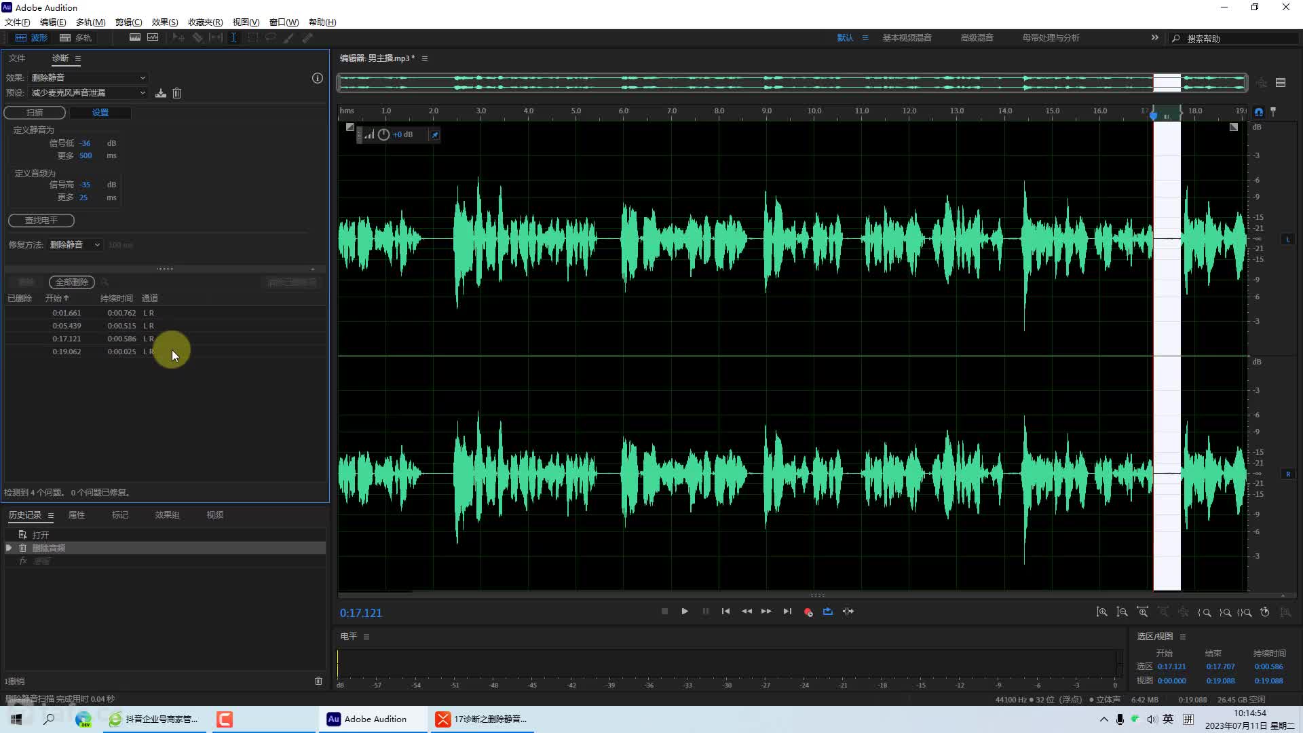Move playhead to previous marker
This screenshot has width=1303, height=733.
pos(725,612)
